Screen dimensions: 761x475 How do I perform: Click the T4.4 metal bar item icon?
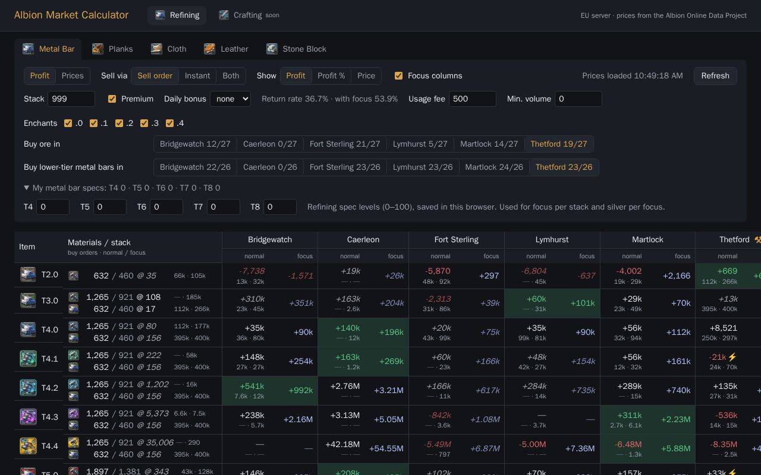(28, 446)
